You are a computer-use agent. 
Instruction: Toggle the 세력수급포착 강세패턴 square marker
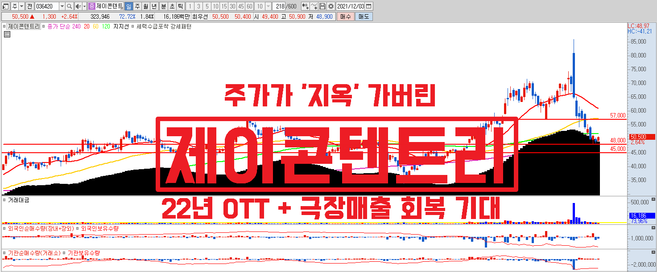click(x=133, y=26)
